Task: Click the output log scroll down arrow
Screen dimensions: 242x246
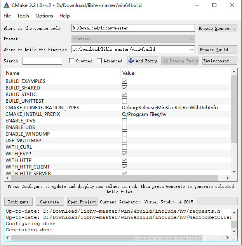Action: tap(234, 231)
